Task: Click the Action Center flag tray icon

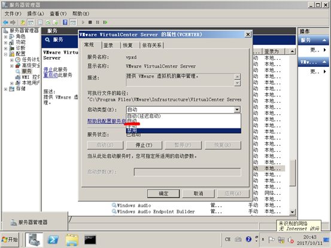Action: 271,240
